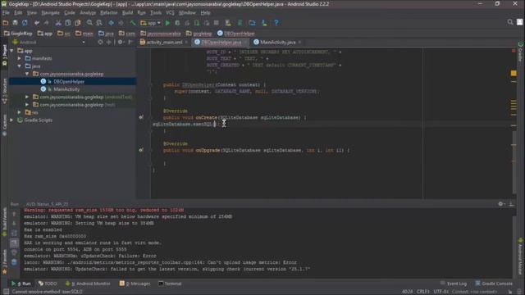Toggle tool window bars via bottom-left corner icon
The image size is (525, 295).
(x=6, y=292)
